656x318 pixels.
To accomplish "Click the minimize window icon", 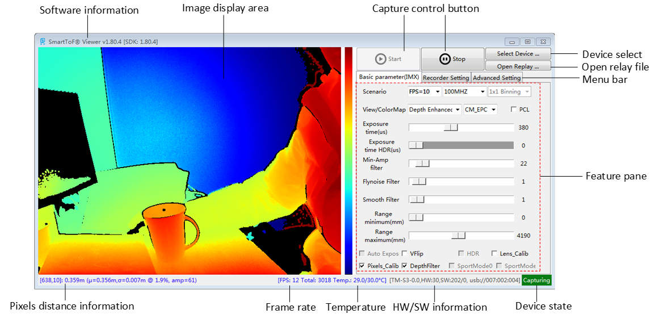I will (x=512, y=41).
